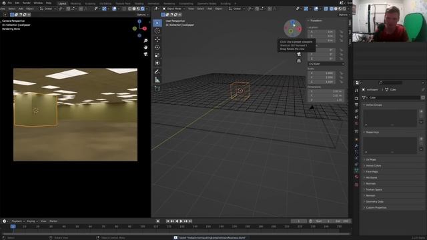The height and width of the screenshot is (240, 427).
Task: Open Add menu in User Perspective header
Action: point(209,9)
